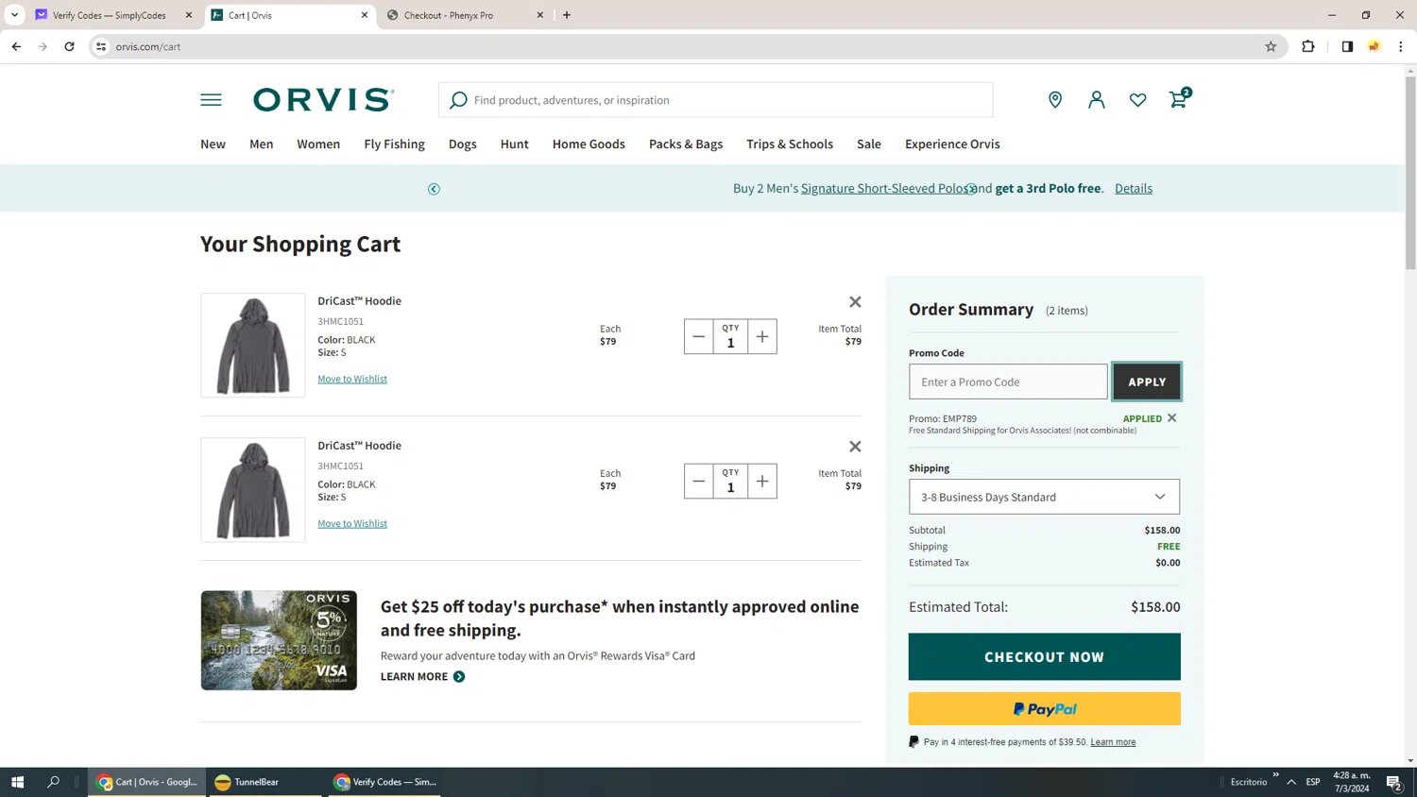Move second DriCast Hoodie to Wishlist
This screenshot has height=797, width=1417.
[352, 524]
